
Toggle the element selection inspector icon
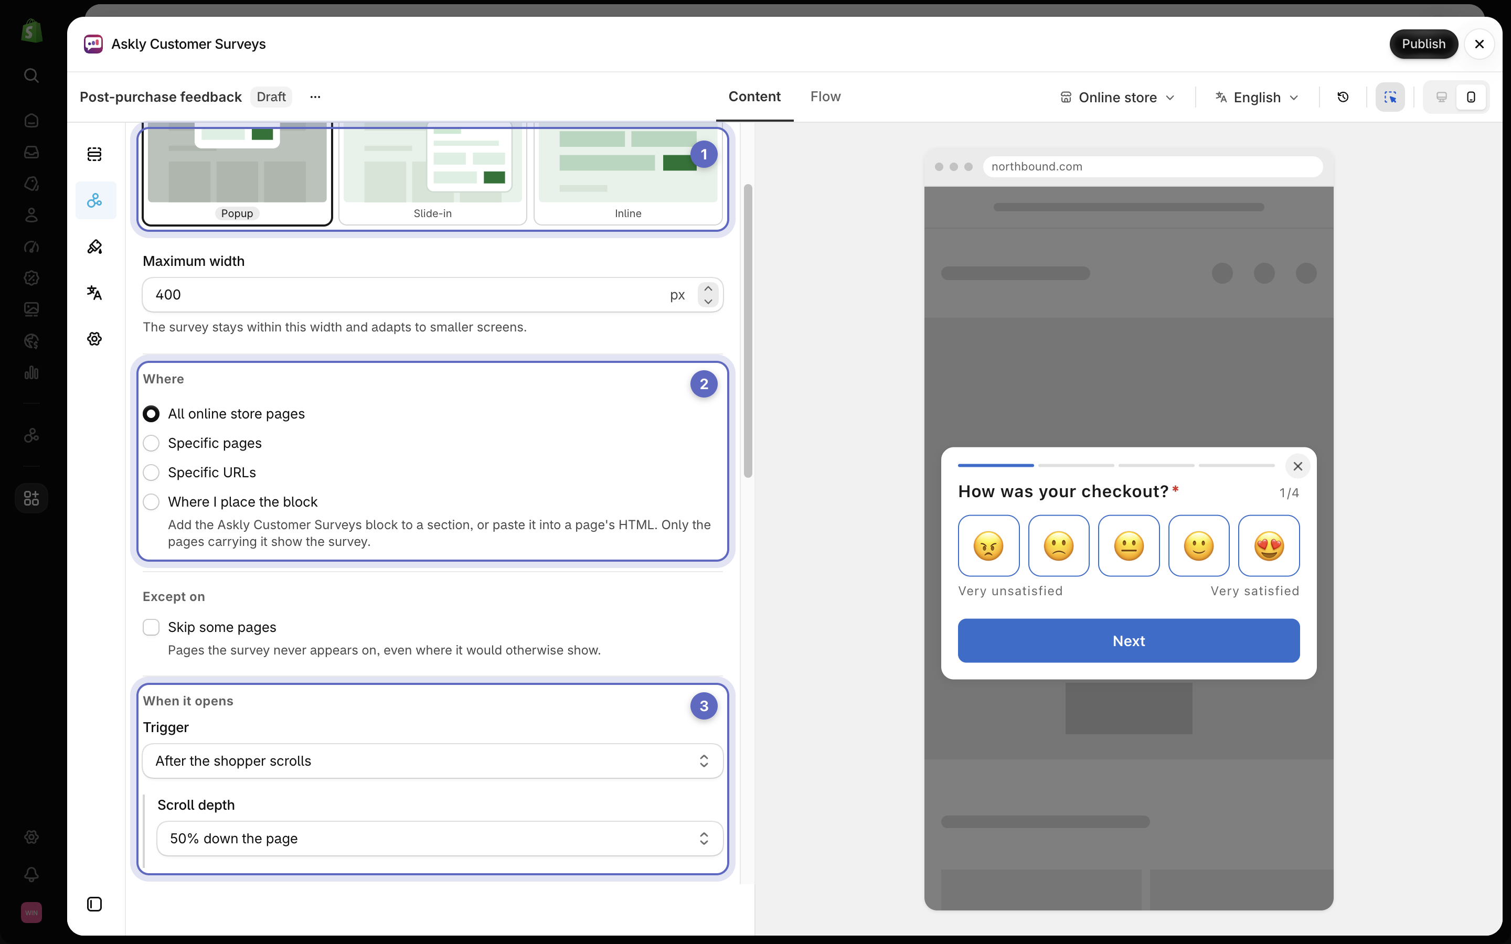1390,98
